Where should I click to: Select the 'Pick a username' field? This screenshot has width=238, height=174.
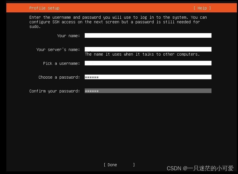pyautogui.click(x=148, y=63)
